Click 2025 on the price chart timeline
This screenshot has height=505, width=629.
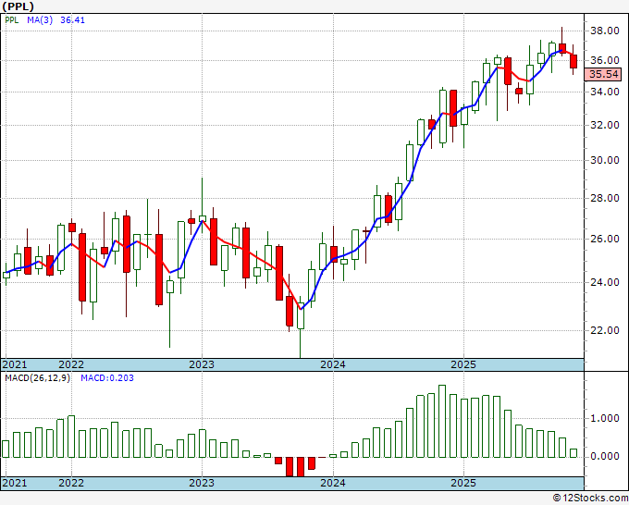pos(463,365)
